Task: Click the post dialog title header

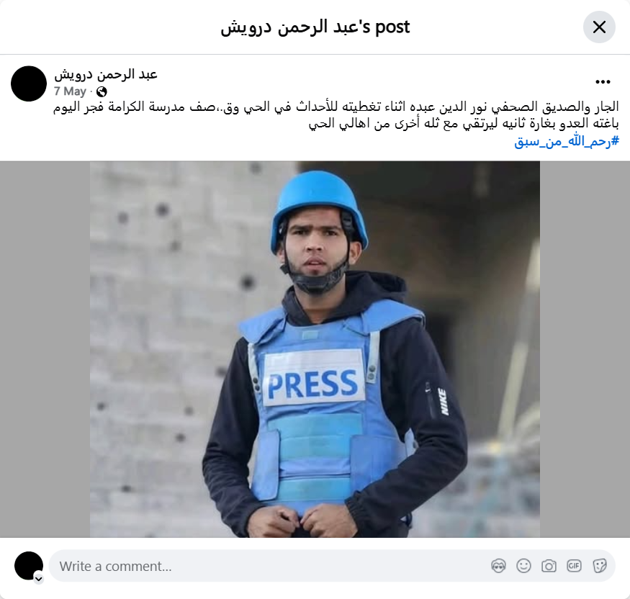Action: [x=315, y=27]
